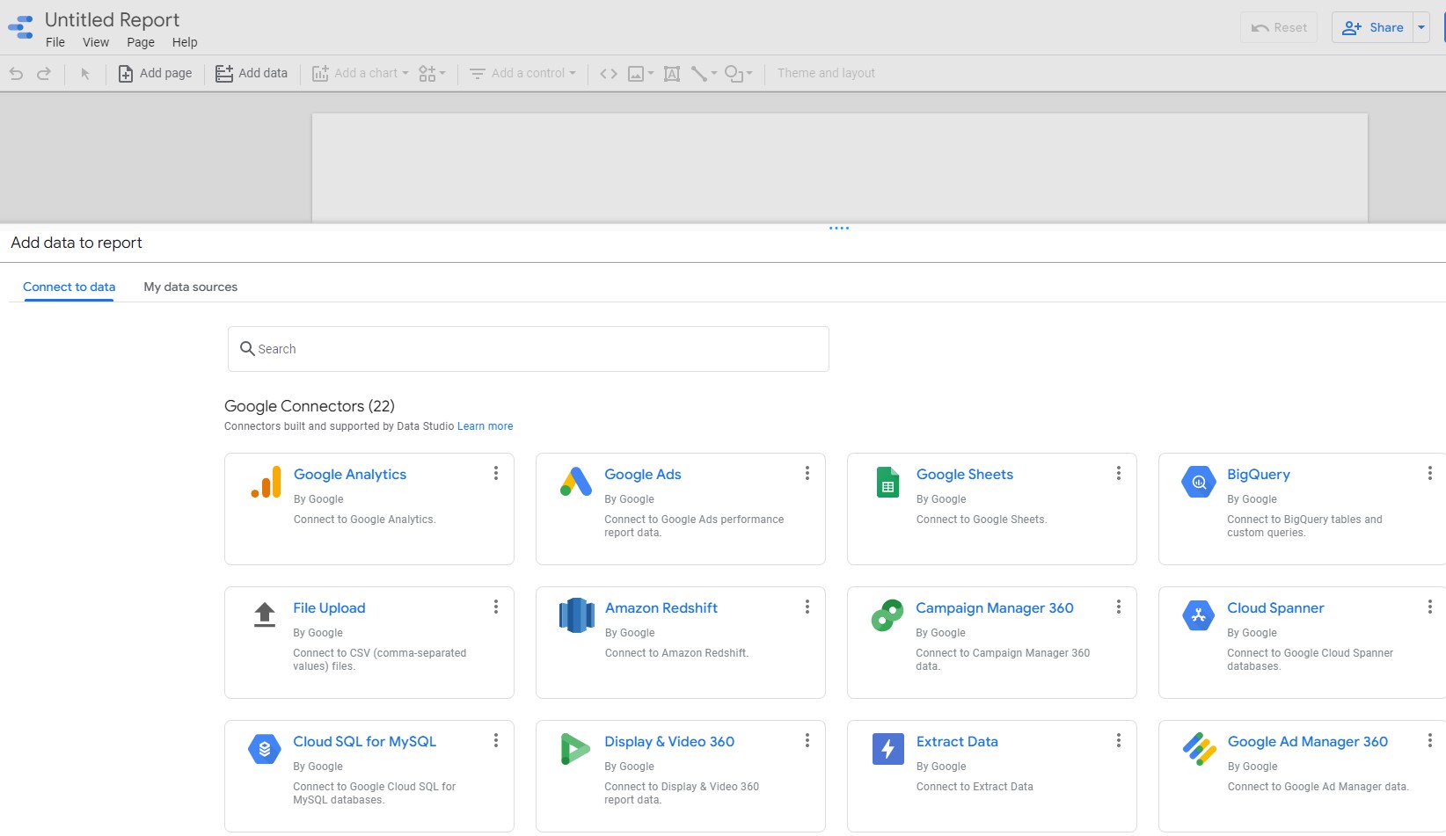This screenshot has height=836, width=1446.
Task: Click the Reset button
Action: [1279, 27]
